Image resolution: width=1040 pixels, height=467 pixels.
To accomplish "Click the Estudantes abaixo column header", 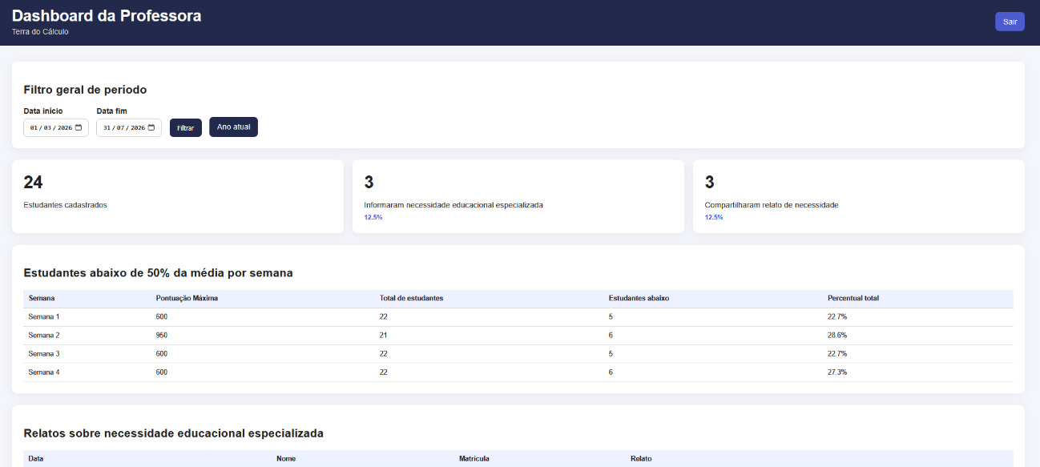I will [x=639, y=298].
